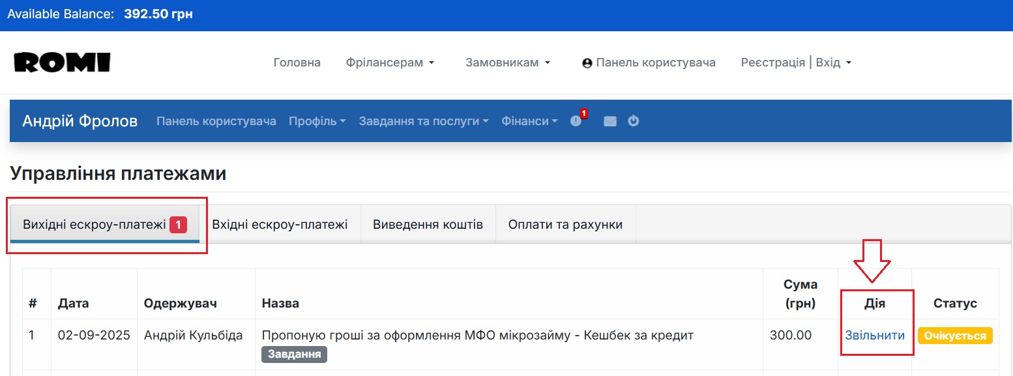The height and width of the screenshot is (376, 1013).
Task: Click the Очікується status badge
Action: click(955, 334)
